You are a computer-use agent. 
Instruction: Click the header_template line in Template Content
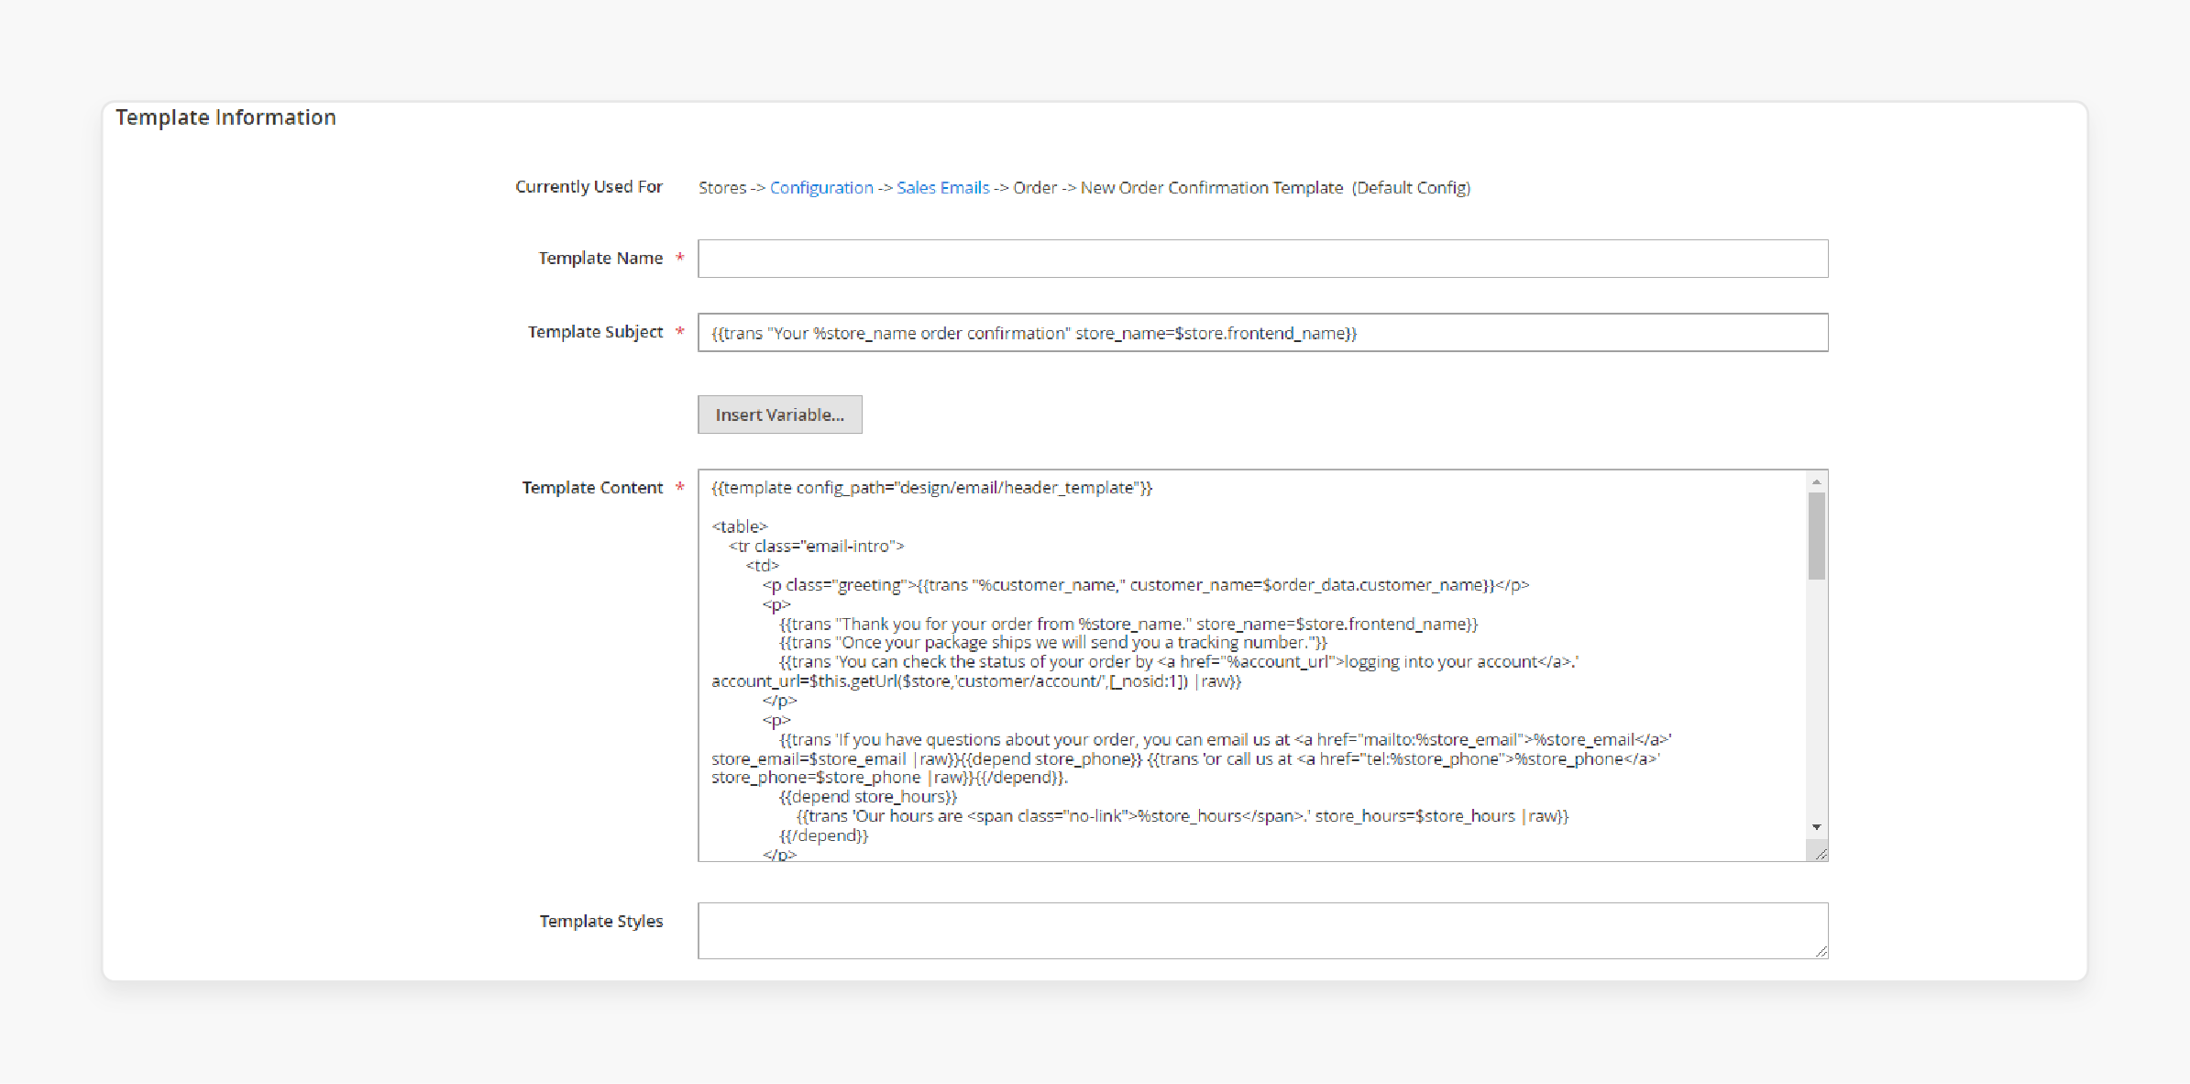point(931,487)
